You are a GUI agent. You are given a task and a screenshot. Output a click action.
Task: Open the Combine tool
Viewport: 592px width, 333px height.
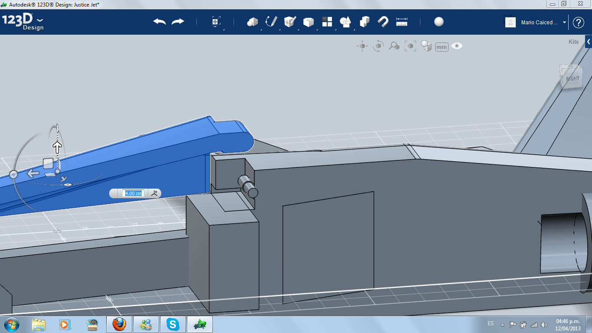pos(364,22)
